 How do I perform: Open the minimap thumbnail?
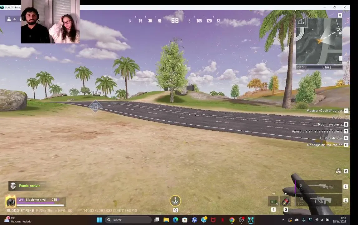click(x=319, y=41)
